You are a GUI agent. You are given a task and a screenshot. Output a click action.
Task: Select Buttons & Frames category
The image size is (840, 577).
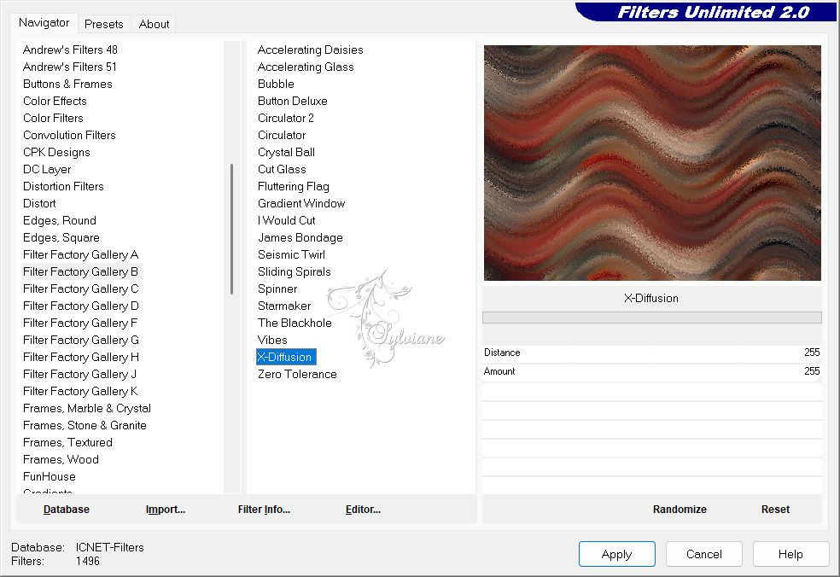tap(67, 85)
